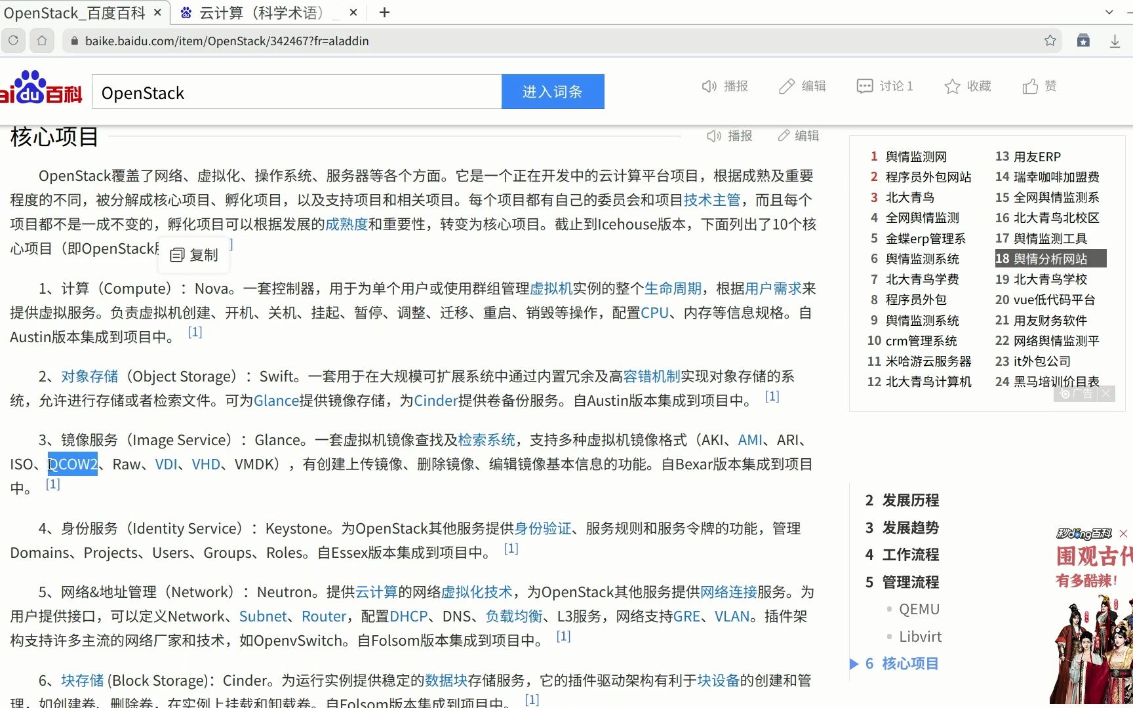Open ad link 北大青鸟
The height and width of the screenshot is (708, 1133).
point(910,197)
